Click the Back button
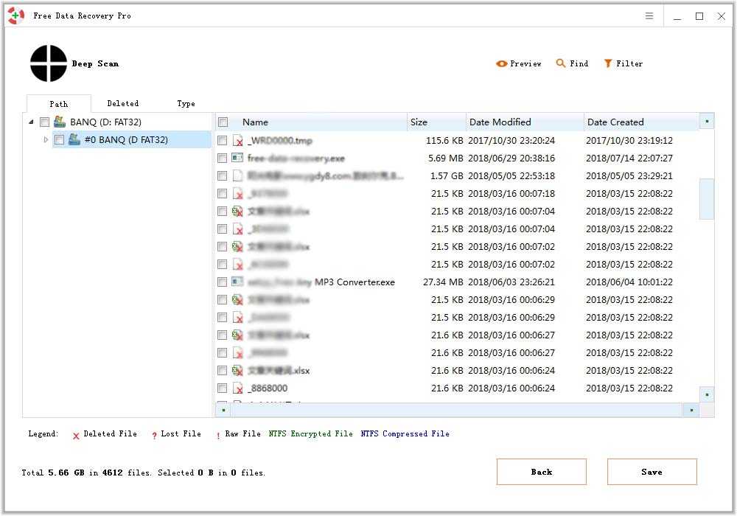The image size is (737, 516). tap(541, 472)
